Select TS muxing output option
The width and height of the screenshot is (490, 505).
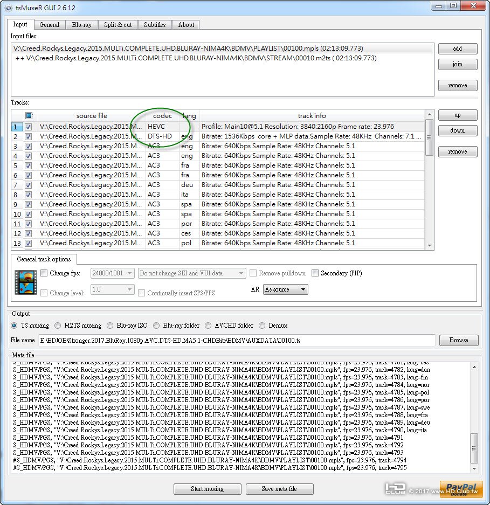[14, 326]
